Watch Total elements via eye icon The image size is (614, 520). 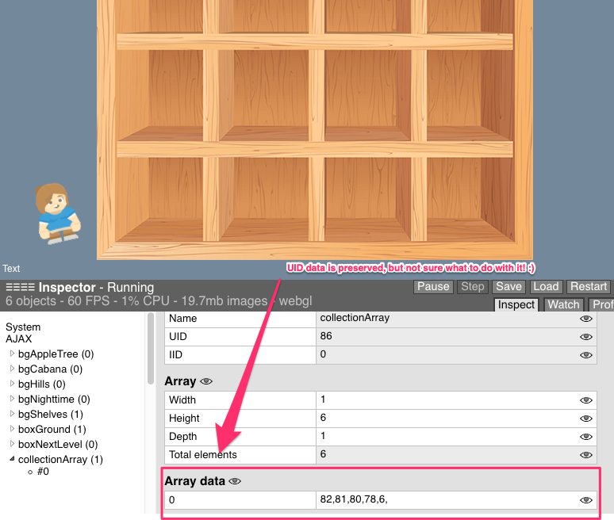tap(585, 455)
